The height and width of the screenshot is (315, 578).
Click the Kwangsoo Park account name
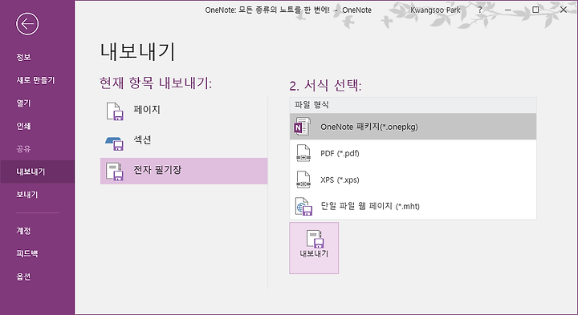[x=435, y=10]
